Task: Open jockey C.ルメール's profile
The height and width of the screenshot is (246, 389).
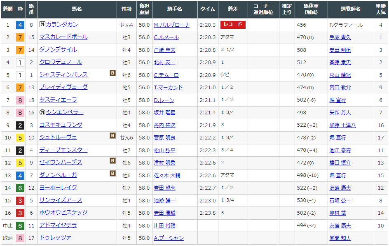Action: click(x=166, y=37)
